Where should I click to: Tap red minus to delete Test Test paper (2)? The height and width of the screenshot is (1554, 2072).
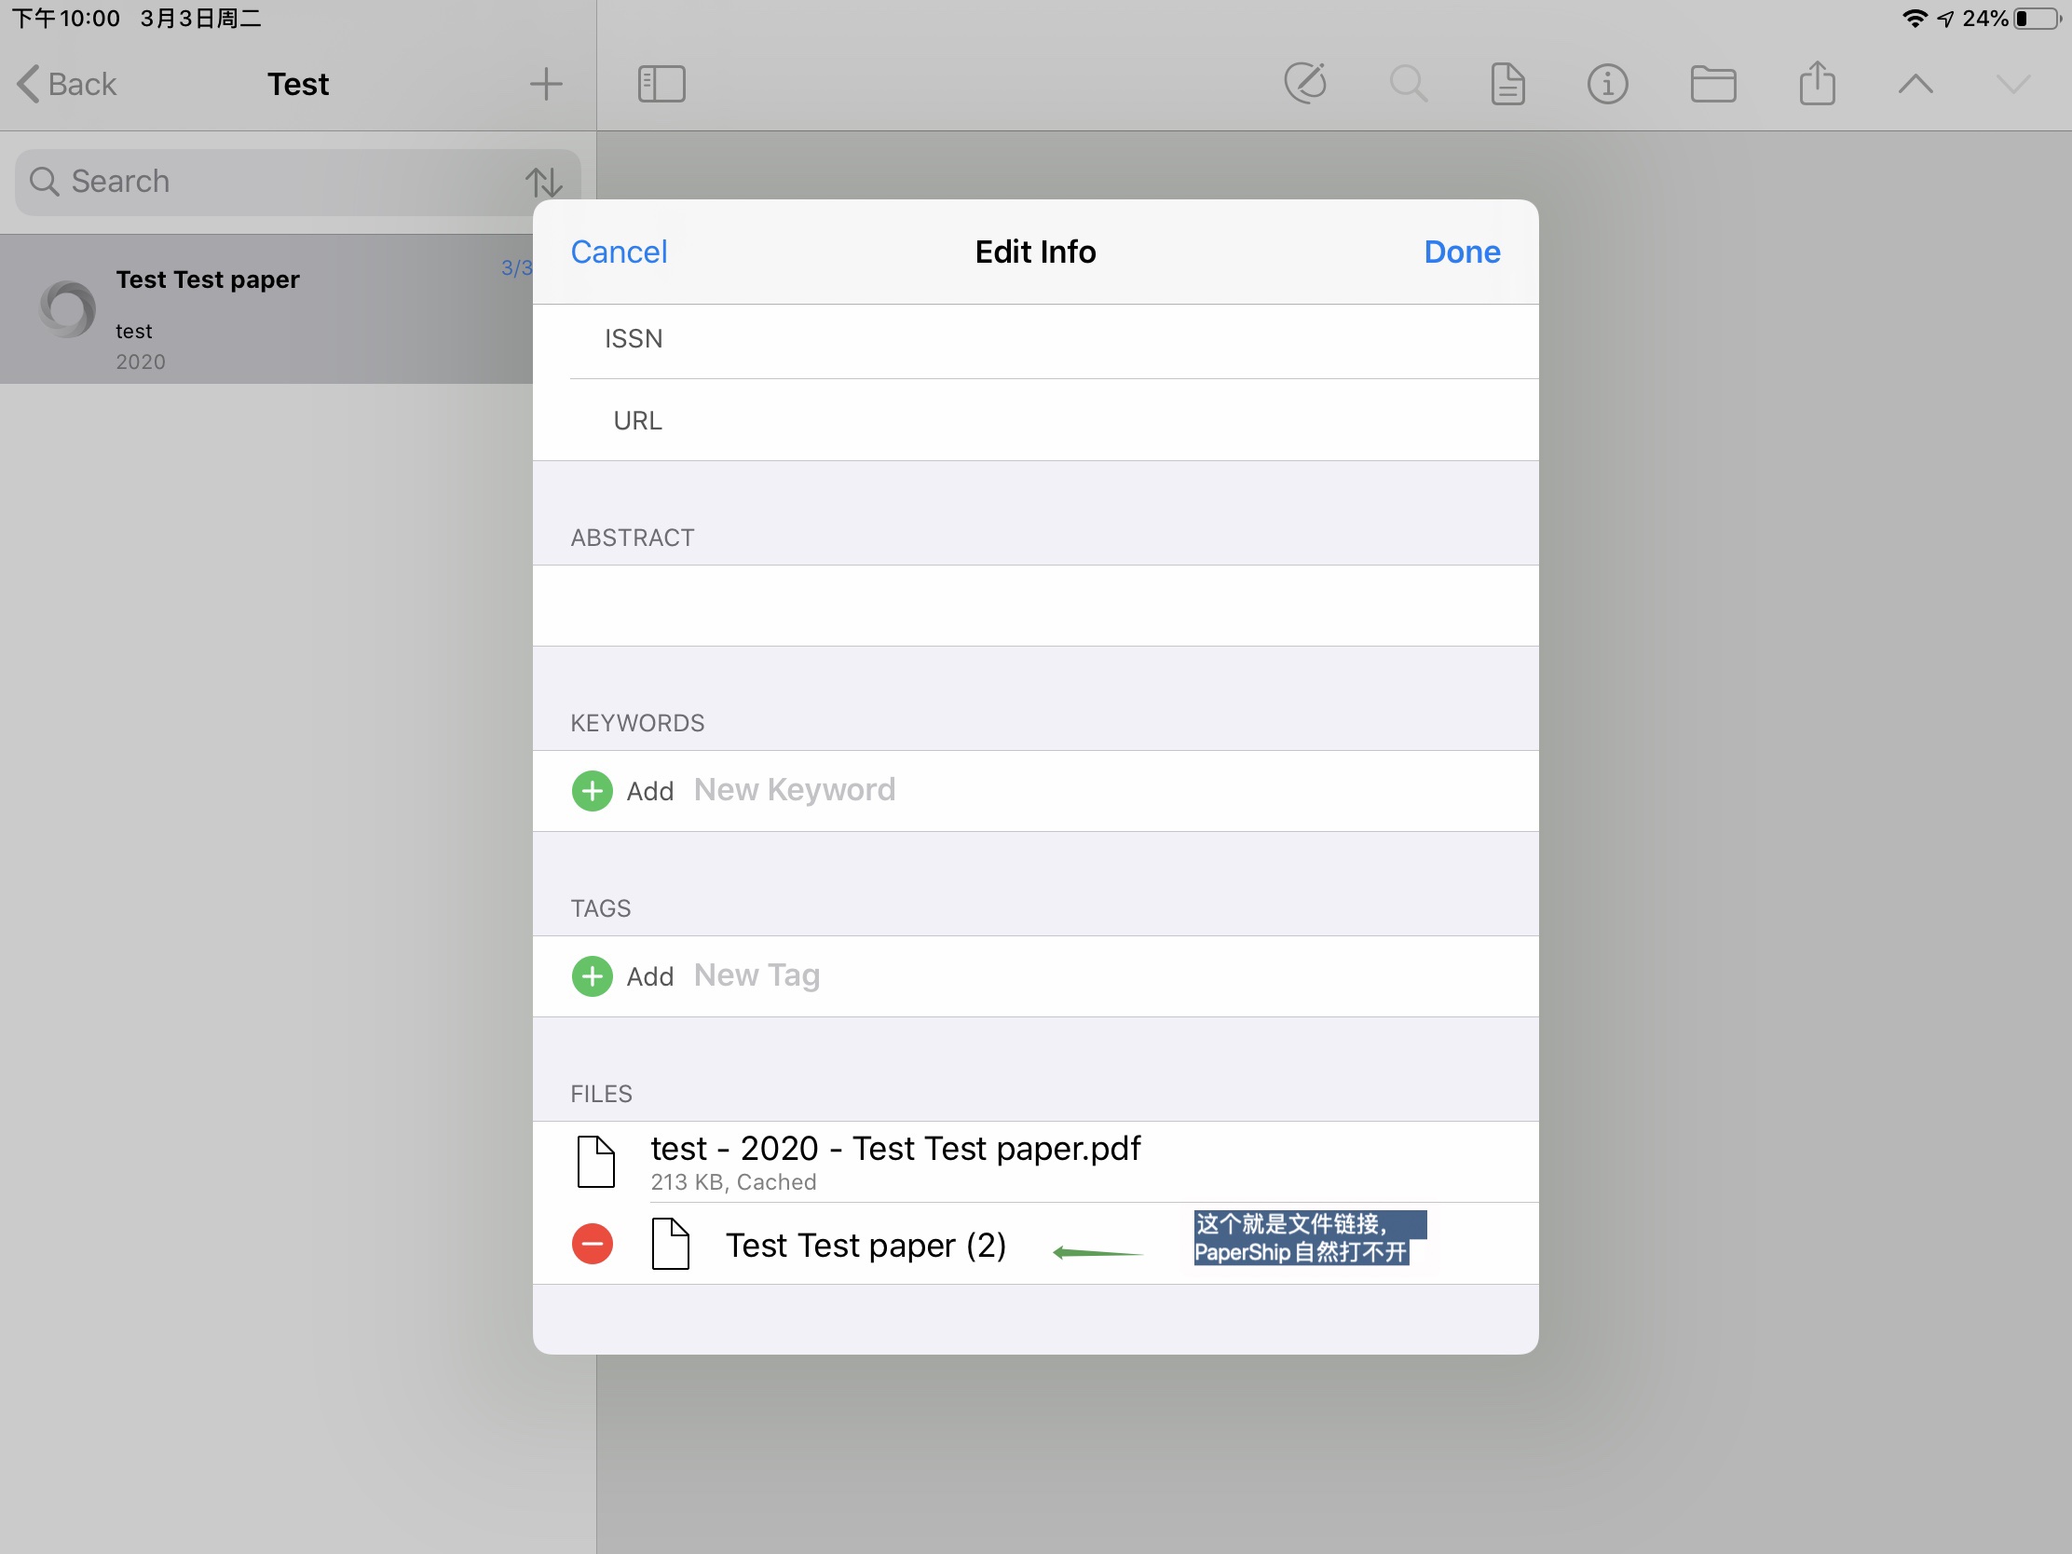pos(592,1244)
